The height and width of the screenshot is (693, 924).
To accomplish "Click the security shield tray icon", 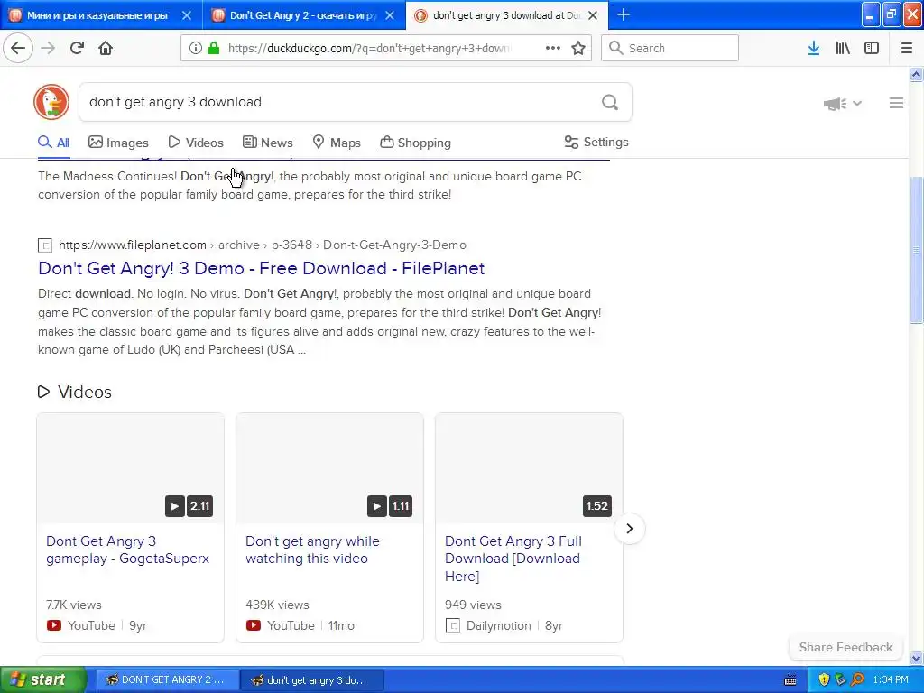I will tap(824, 680).
